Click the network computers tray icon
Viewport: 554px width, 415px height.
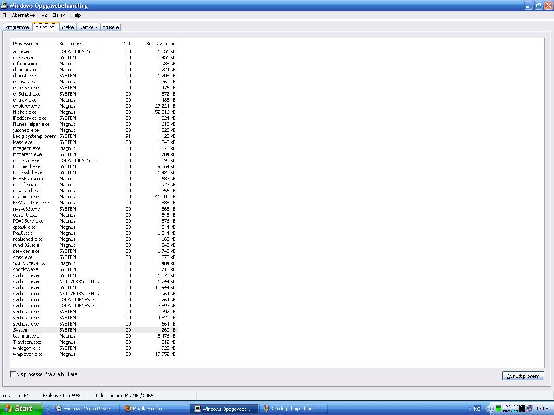pos(530,408)
